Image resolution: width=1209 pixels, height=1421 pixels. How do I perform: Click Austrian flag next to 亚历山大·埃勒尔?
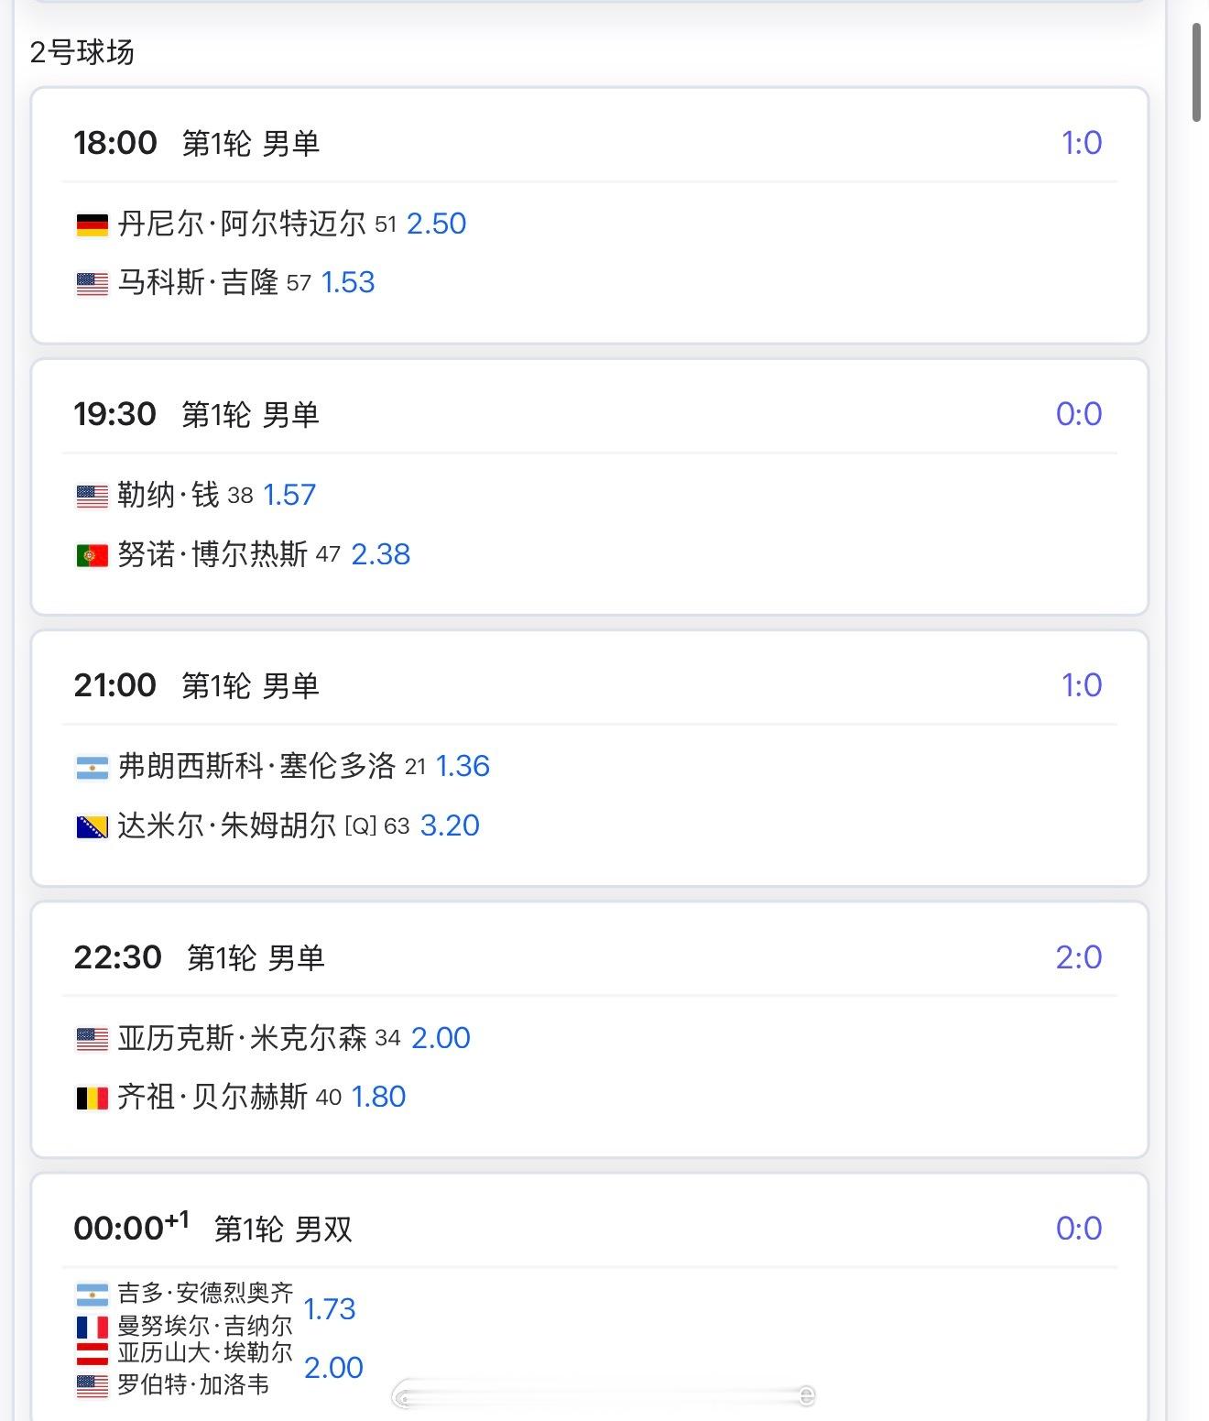(92, 1353)
